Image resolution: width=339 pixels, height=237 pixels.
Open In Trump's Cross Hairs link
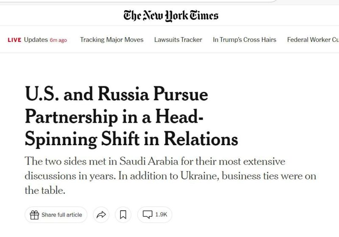click(x=245, y=40)
